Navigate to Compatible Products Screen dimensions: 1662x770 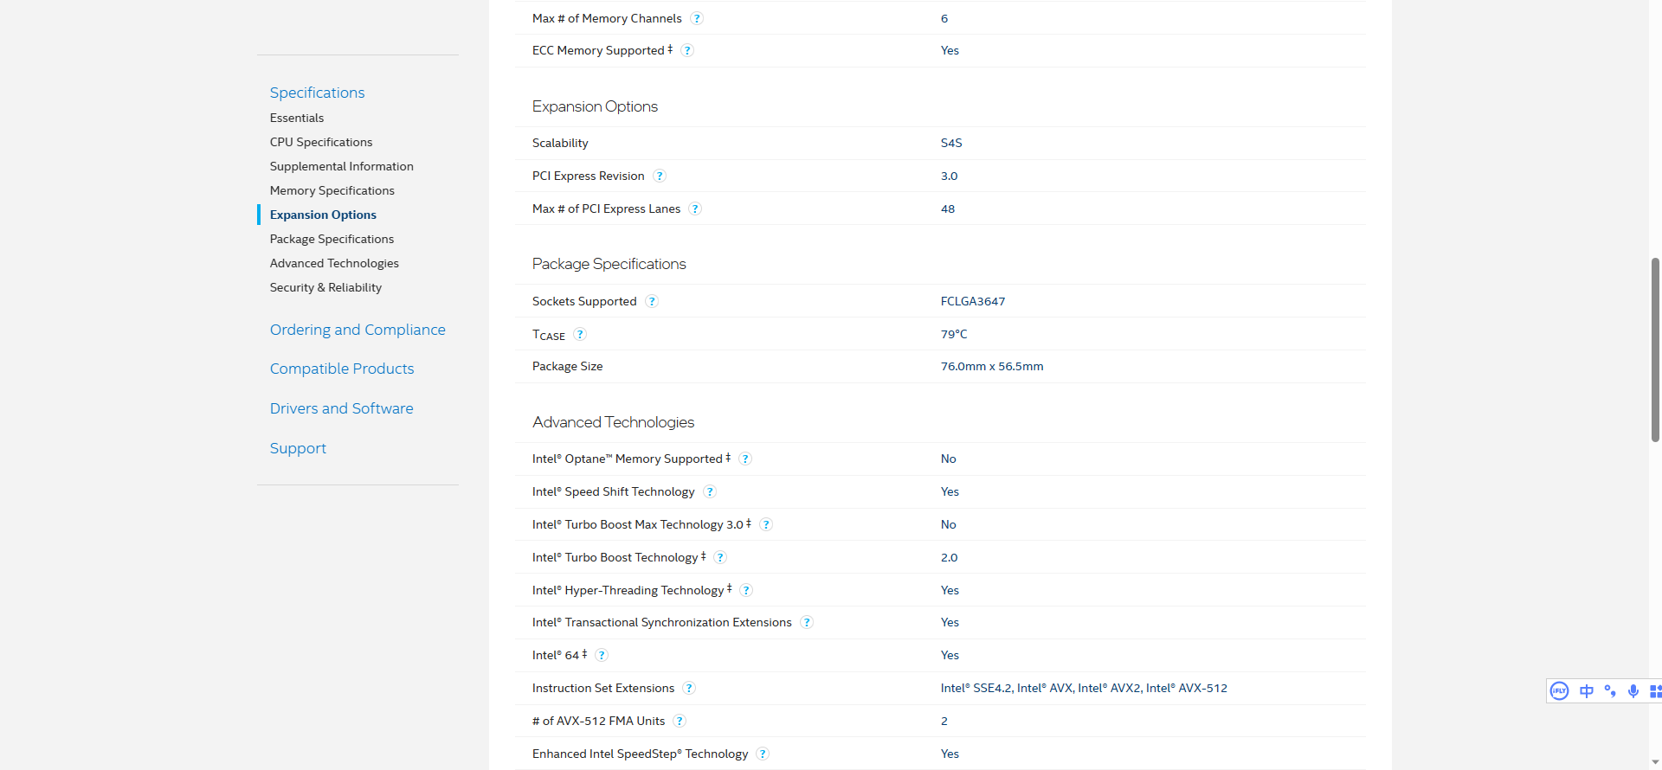342,369
